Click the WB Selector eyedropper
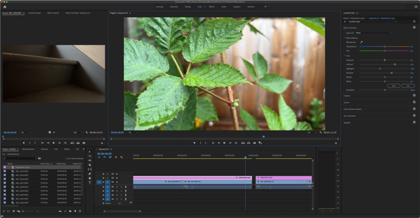 pyautogui.click(x=361, y=42)
